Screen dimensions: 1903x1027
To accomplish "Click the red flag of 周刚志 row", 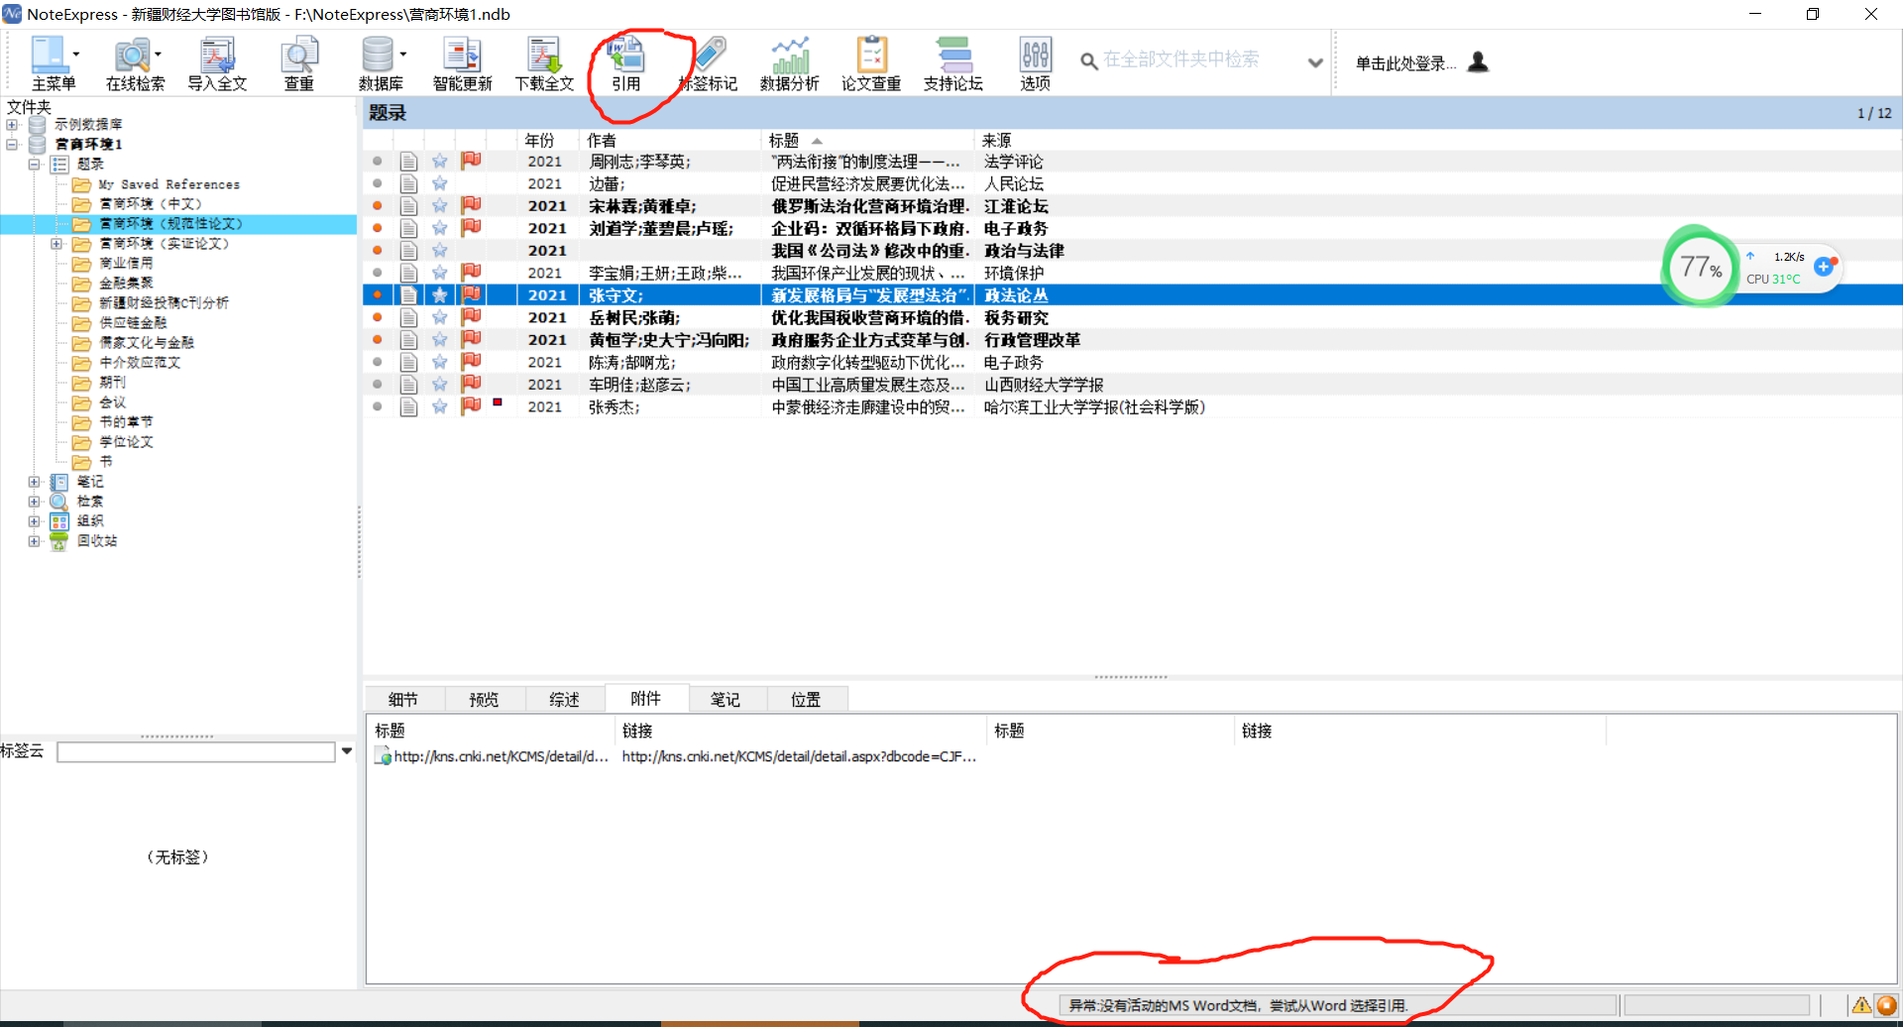I will coord(471,161).
